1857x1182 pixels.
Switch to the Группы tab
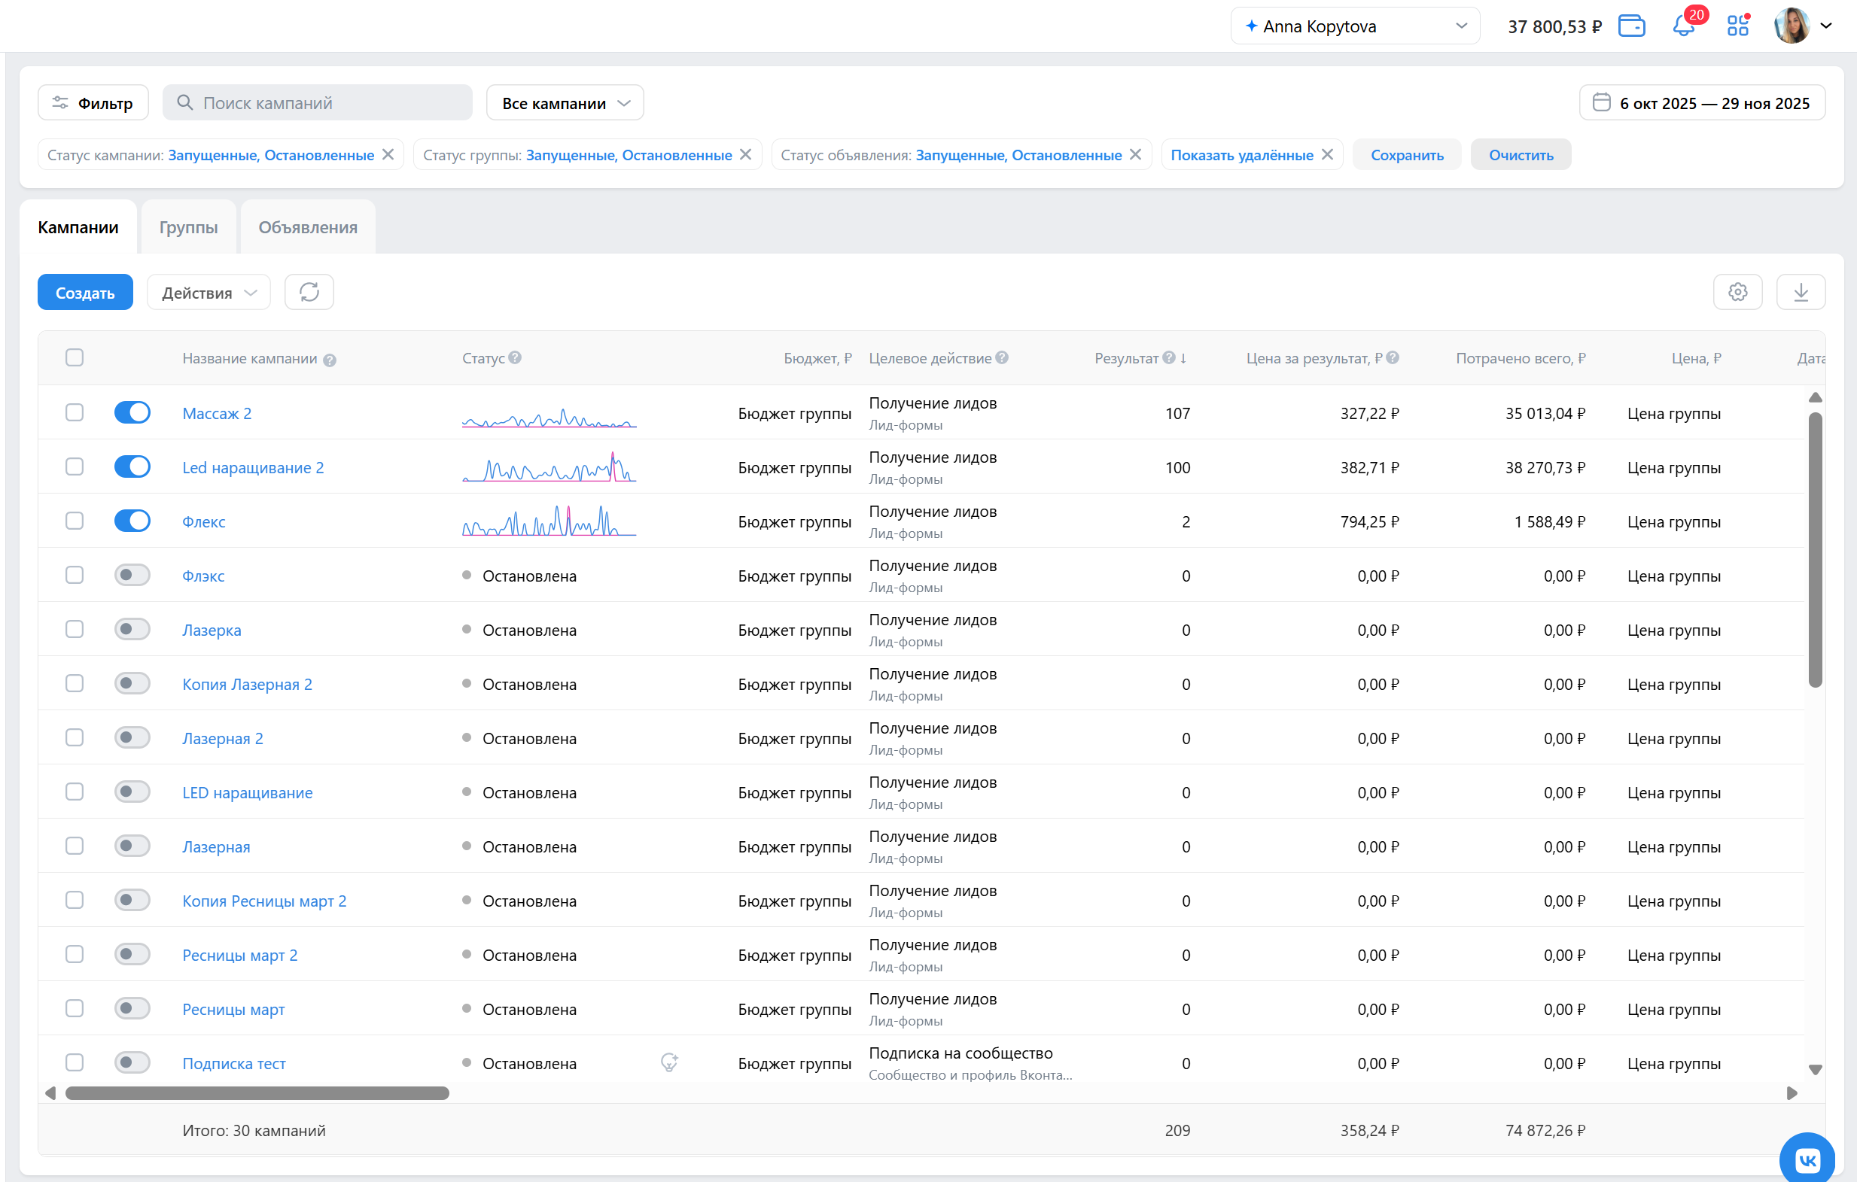[x=188, y=227]
